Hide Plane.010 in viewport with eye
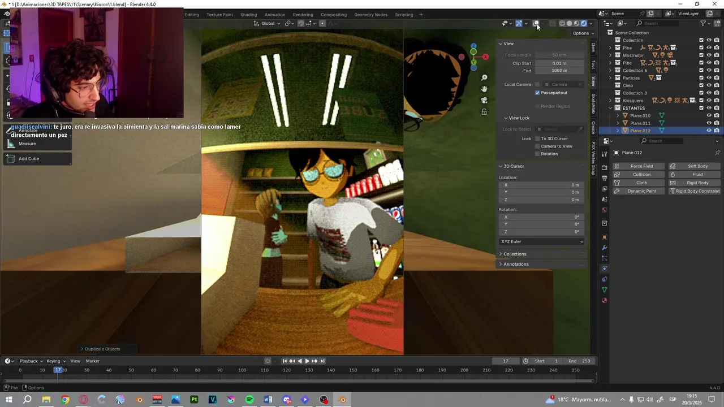This screenshot has width=724, height=407. (x=709, y=115)
